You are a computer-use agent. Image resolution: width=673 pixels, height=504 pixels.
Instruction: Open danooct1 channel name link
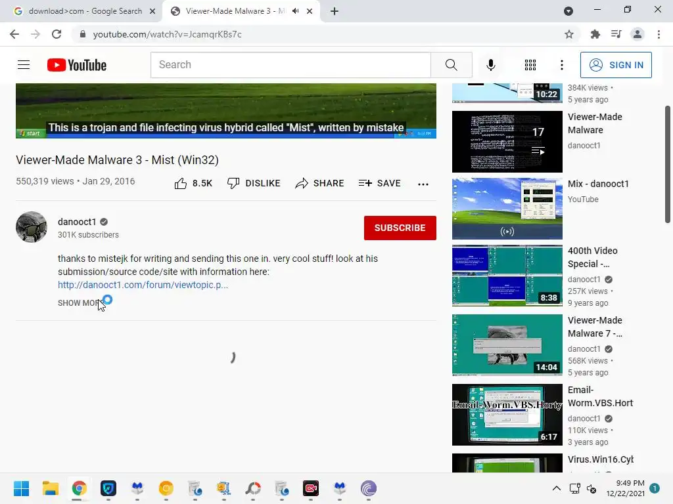tap(77, 222)
